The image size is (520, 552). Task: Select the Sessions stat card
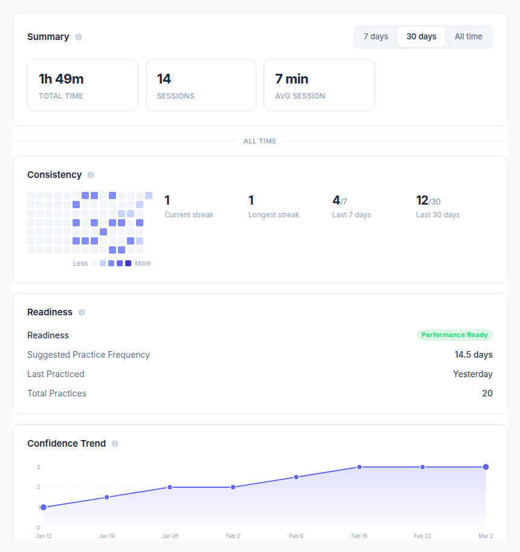(201, 85)
